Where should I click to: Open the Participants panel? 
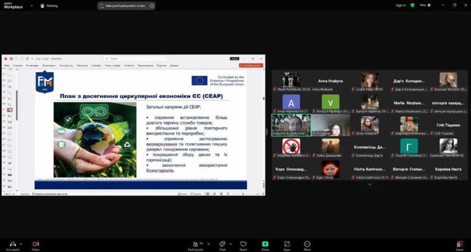tap(196, 243)
